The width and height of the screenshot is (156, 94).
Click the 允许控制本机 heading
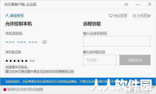point(19,24)
